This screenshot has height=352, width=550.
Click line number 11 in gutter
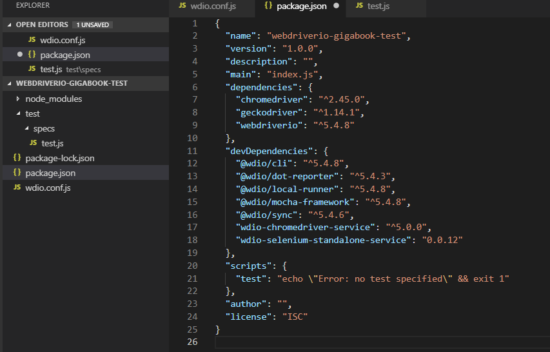coord(192,151)
